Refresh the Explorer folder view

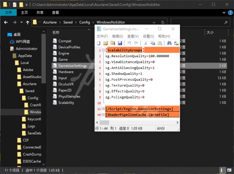coord(163,22)
